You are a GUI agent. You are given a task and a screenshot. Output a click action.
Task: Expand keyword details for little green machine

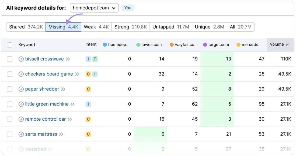point(21,104)
